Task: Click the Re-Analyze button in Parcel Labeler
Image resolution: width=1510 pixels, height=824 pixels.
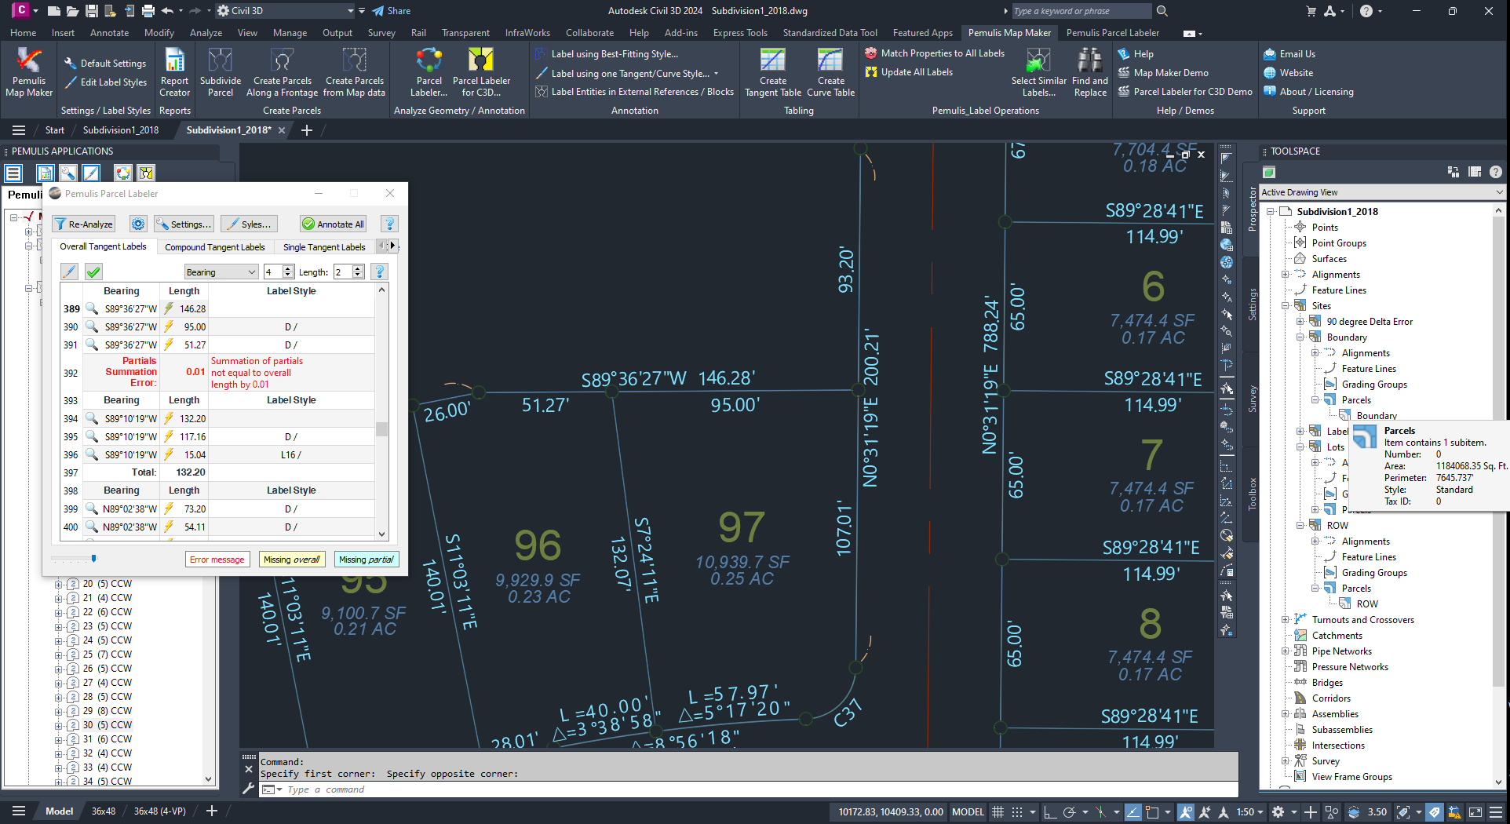Action: (x=84, y=224)
